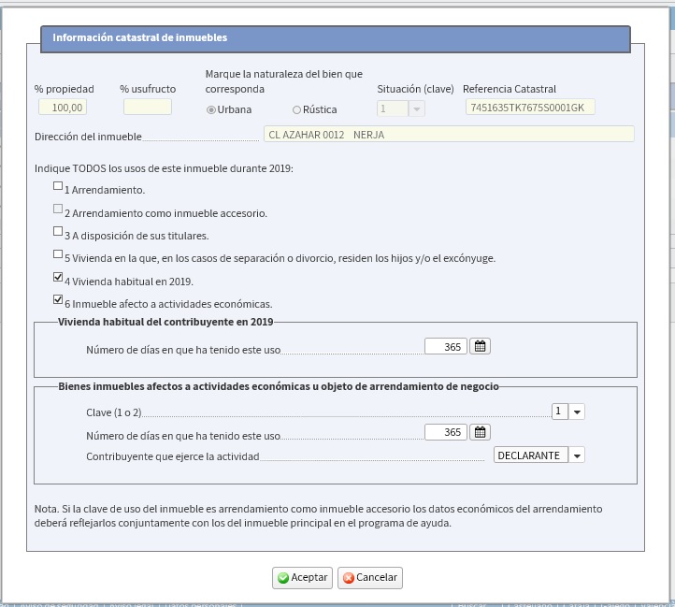Click the Dirección del inmueble field
Image resolution: width=675 pixels, height=607 pixels.
point(448,135)
